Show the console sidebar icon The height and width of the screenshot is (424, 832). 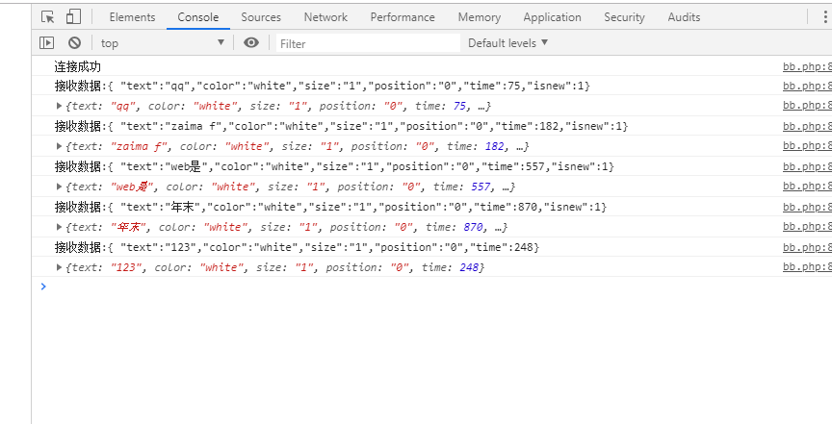pos(47,43)
